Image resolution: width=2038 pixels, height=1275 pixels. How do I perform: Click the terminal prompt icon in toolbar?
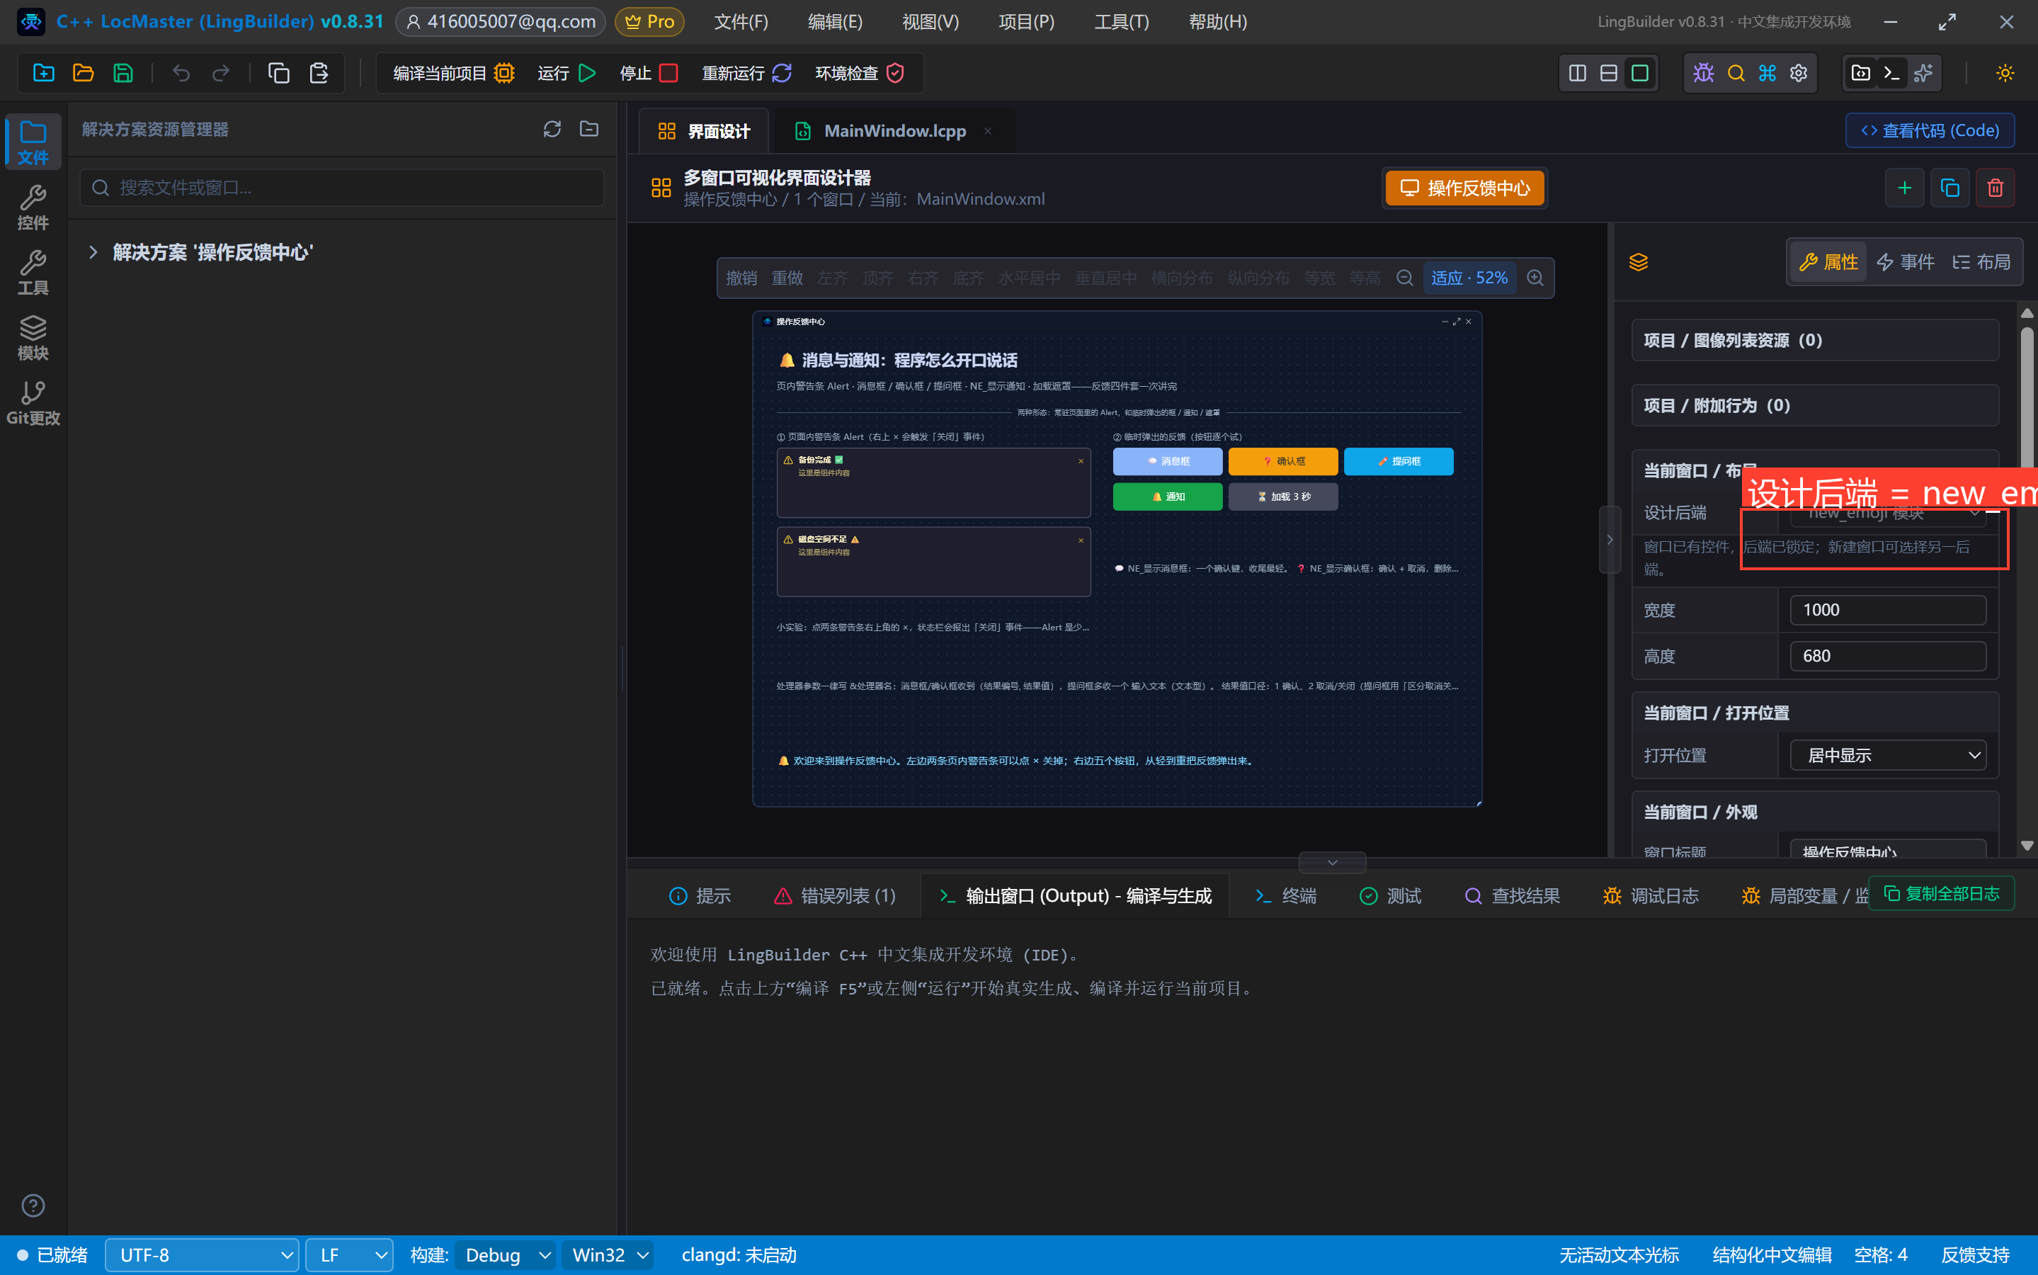1891,74
